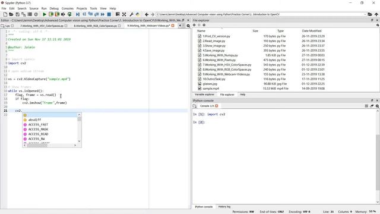Close 7.Working_With_HSV_ColorSpaces.py tab
Screen dimensions: 380x214
click(66, 26)
